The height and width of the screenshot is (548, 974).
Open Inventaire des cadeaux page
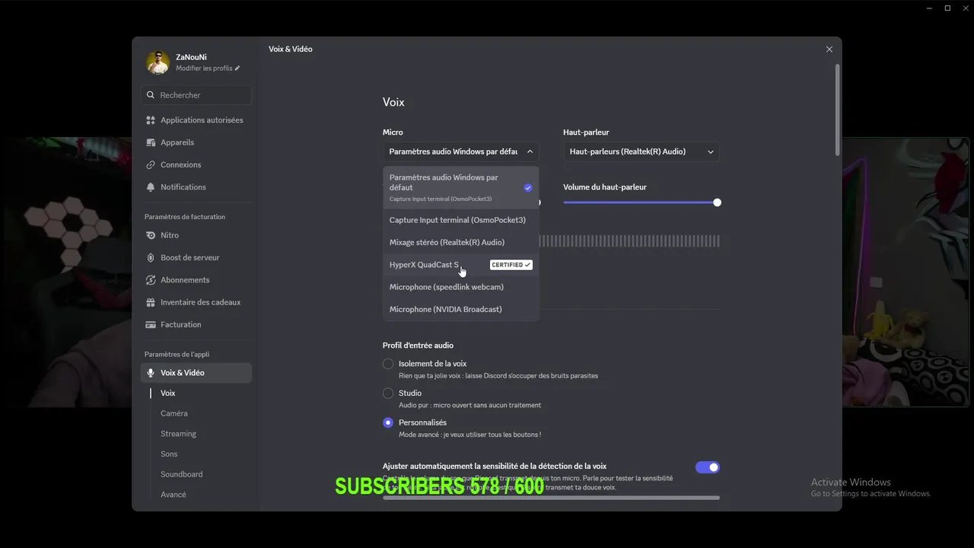pyautogui.click(x=196, y=302)
